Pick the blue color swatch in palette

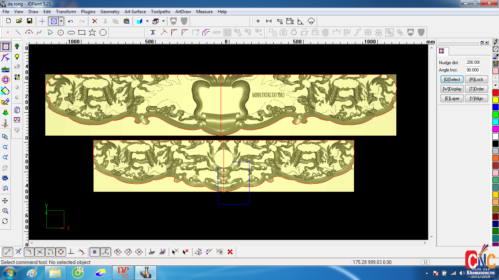(x=495, y=107)
